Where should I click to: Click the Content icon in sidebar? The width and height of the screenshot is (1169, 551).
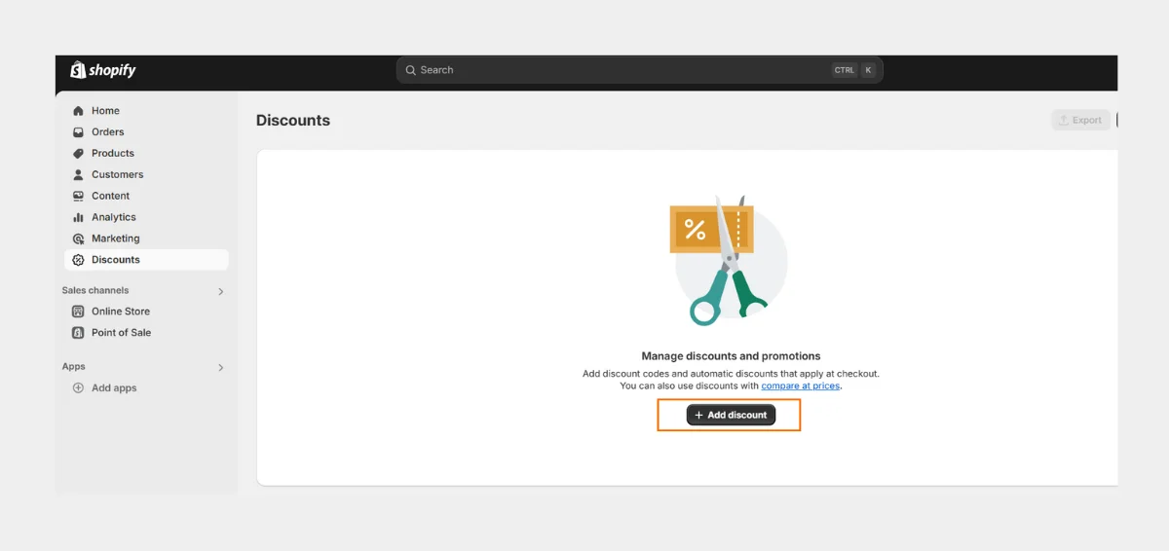(x=79, y=197)
